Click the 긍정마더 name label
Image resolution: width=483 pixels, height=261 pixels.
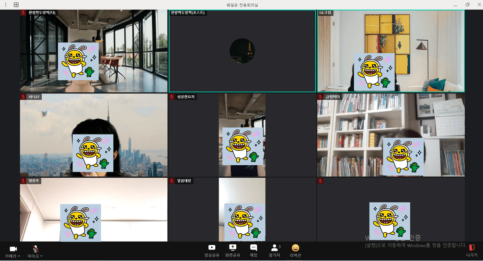click(333, 97)
